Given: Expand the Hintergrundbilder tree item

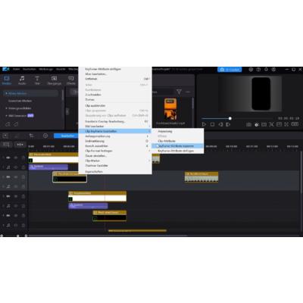Looking at the screenshot, I should (x=7, y=108).
